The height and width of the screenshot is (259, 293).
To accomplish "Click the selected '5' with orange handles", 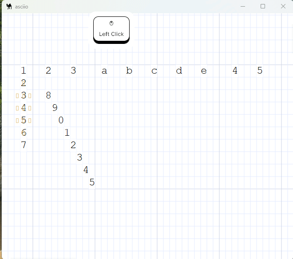I will click(x=24, y=120).
